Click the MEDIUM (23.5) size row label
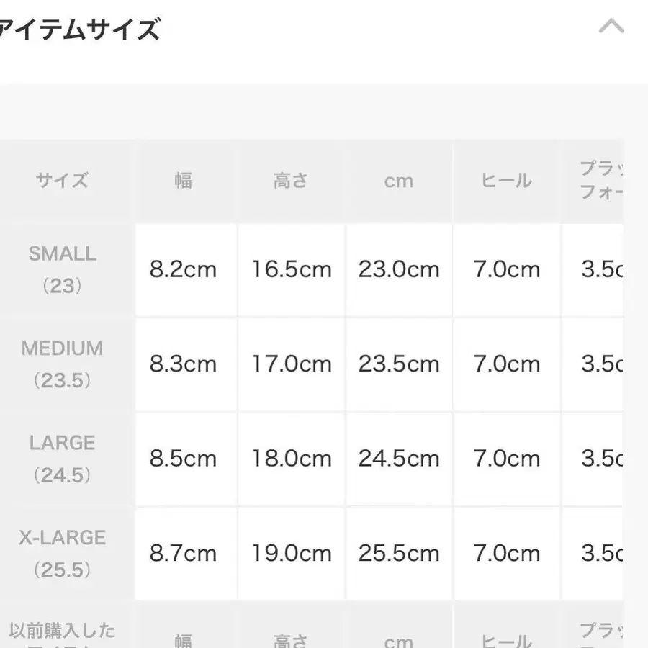 (x=63, y=364)
